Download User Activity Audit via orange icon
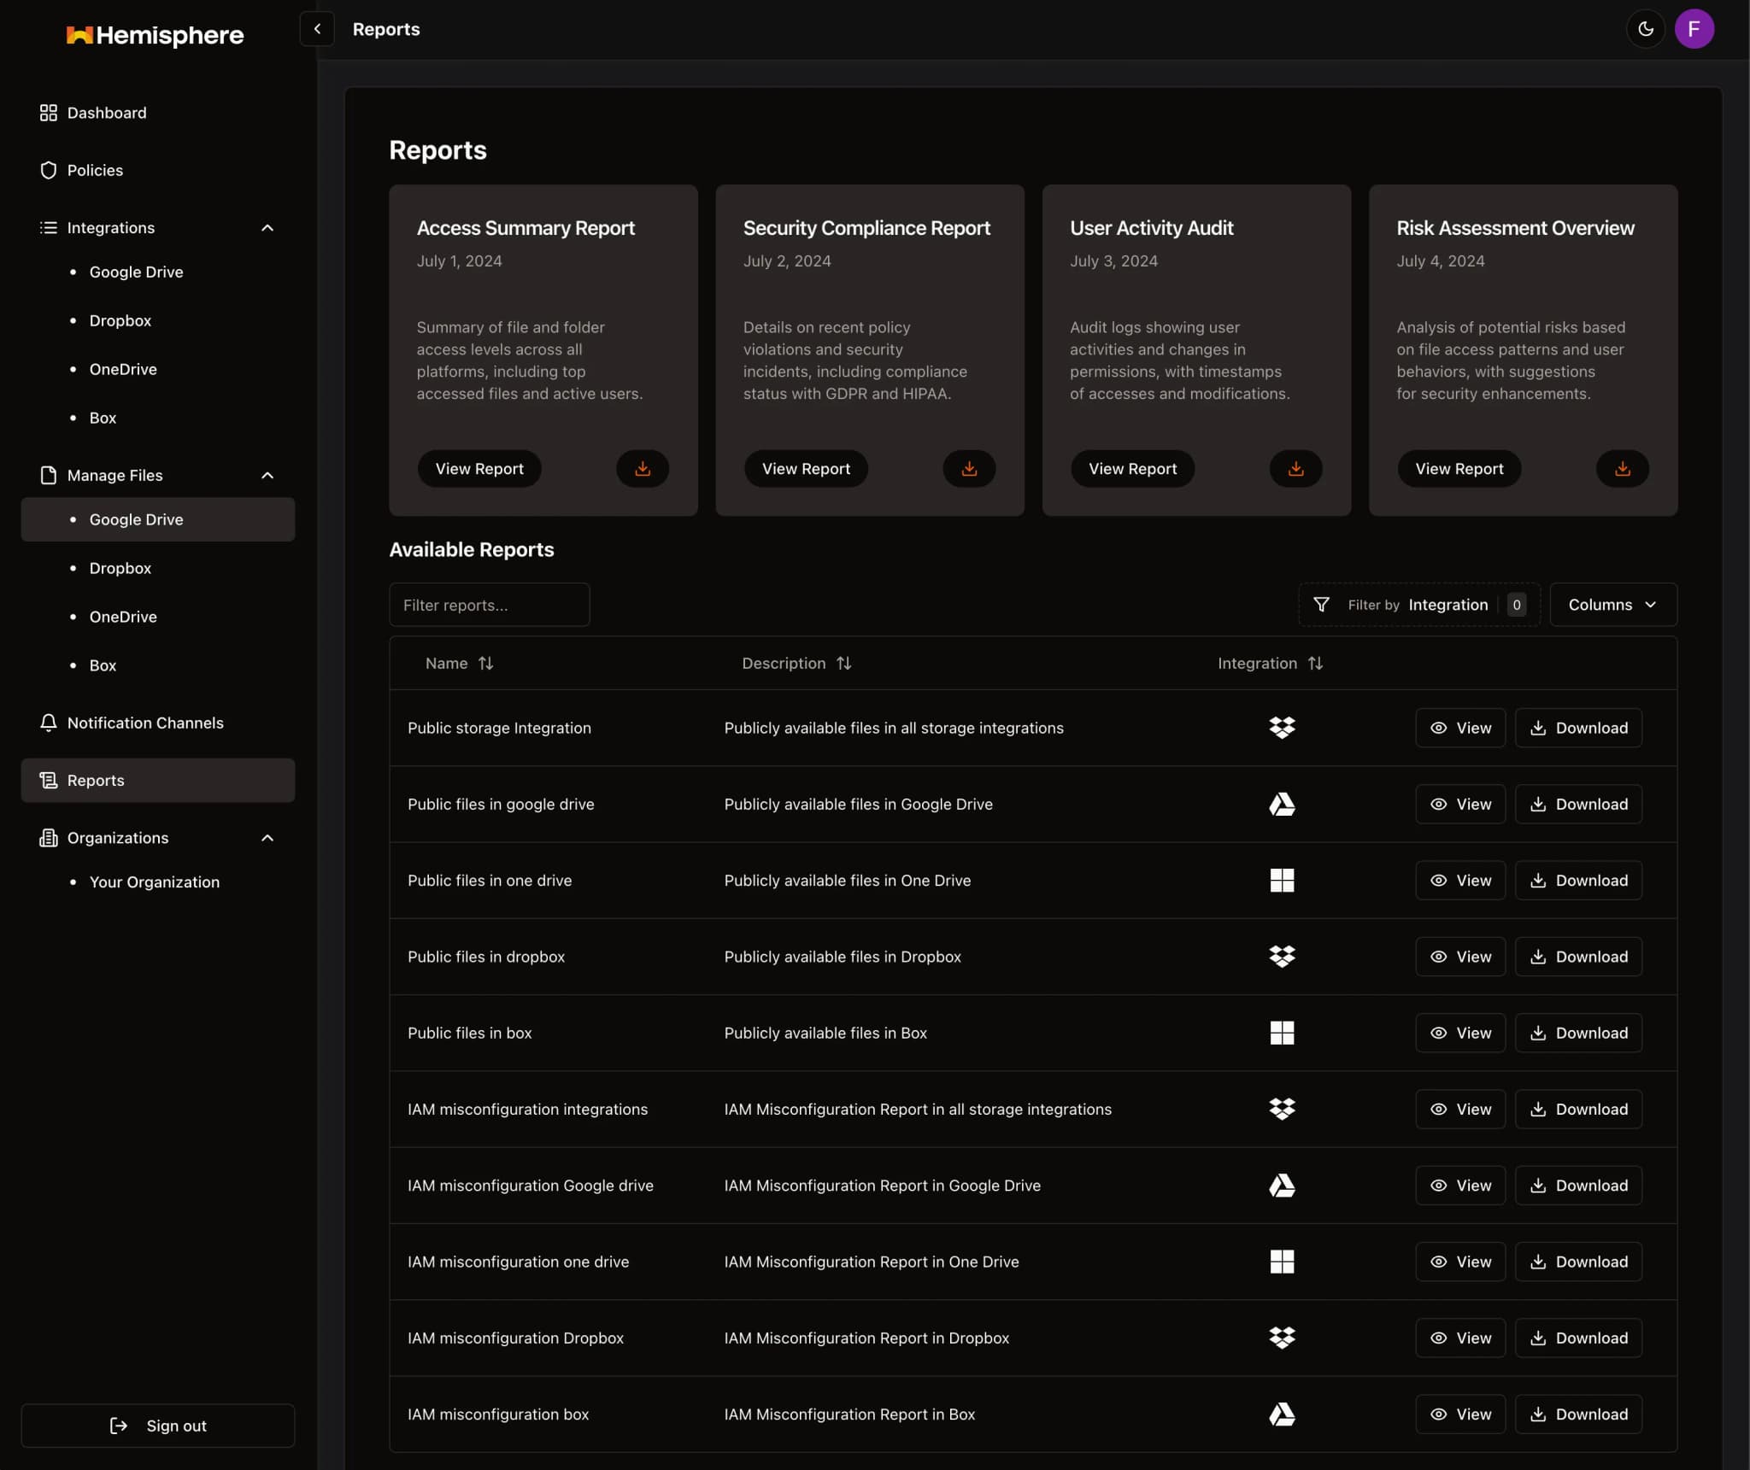Image resolution: width=1750 pixels, height=1470 pixels. (x=1295, y=469)
